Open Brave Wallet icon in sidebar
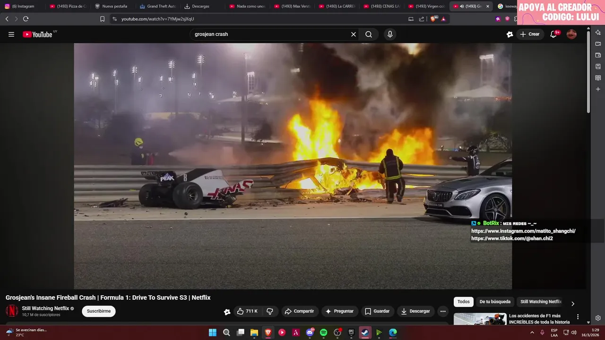 598,55
